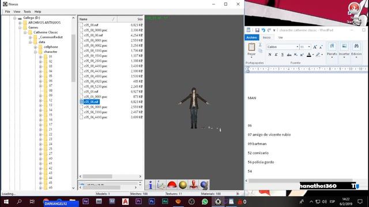The image size is (369, 207).
Task: Select file c05_01.mf in list
Action: 91,91
